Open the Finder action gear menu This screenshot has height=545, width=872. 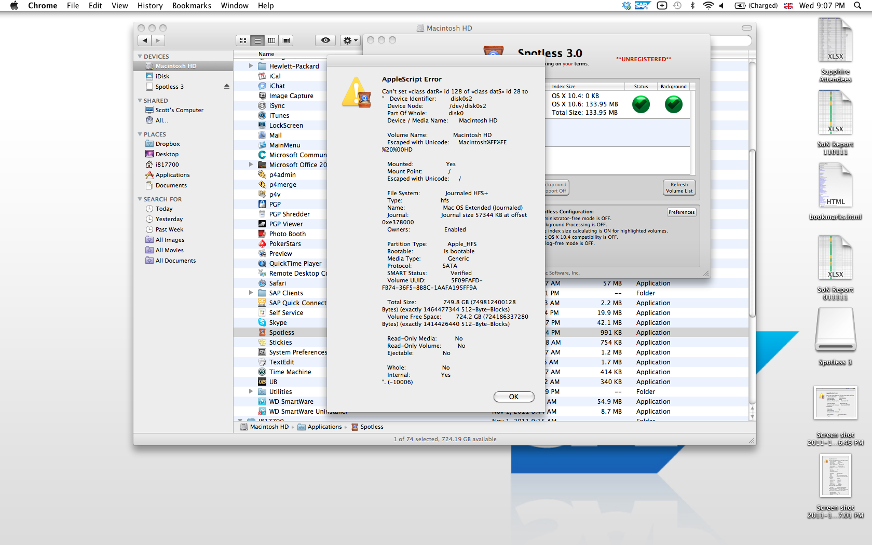[x=350, y=40]
